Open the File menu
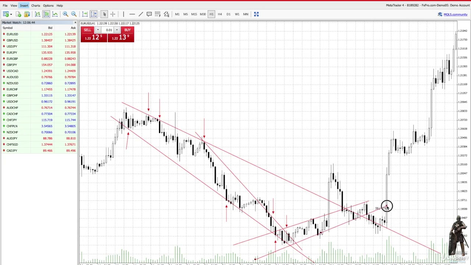This screenshot has width=471, height=265. point(5,6)
